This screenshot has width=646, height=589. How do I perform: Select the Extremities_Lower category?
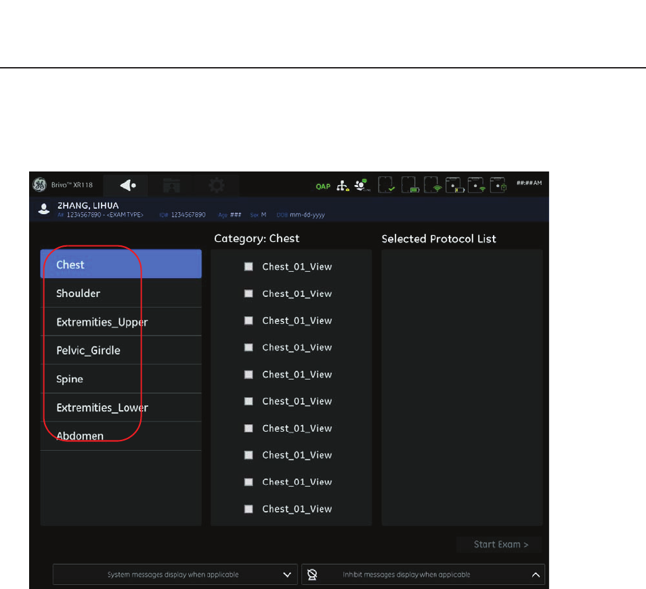pyautogui.click(x=121, y=407)
